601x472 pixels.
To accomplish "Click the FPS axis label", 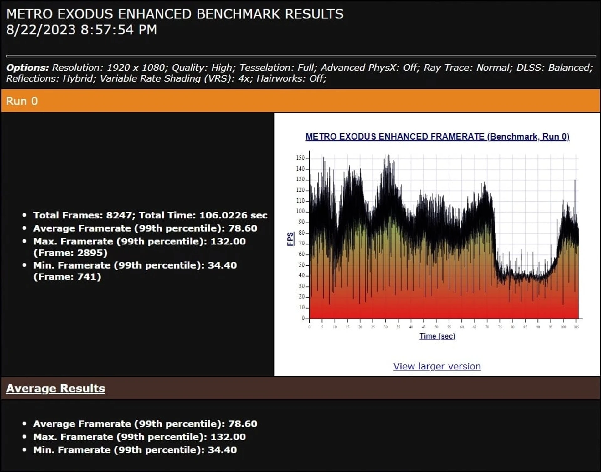I will point(290,239).
